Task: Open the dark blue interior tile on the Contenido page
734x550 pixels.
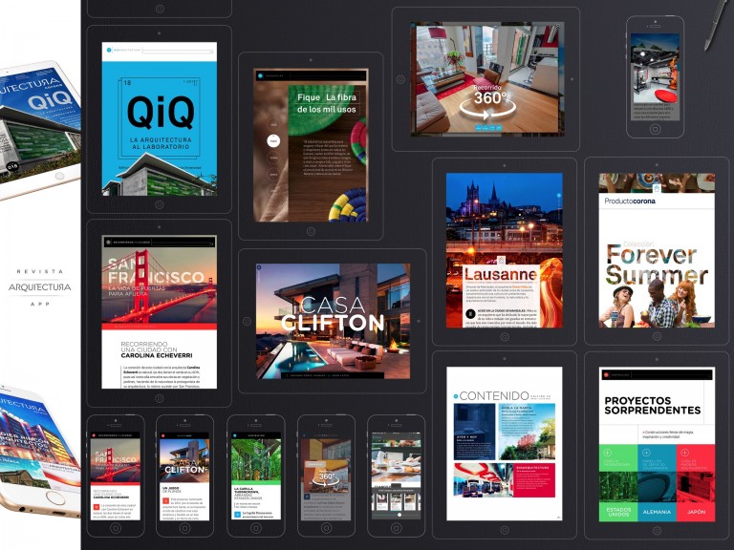Action: click(474, 432)
